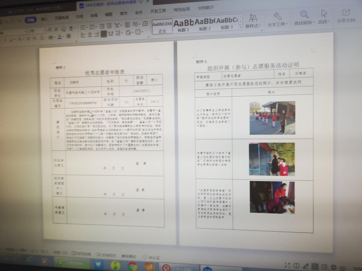Select the 章节 ribbon tab
This screenshot has height=271, width=362.
click(123, 14)
